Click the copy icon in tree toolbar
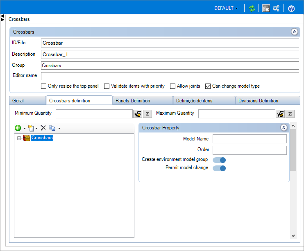This screenshot has height=251, width=304. coord(52,128)
